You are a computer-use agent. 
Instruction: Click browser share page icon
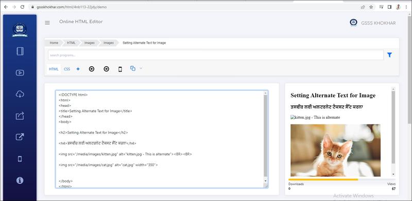(363, 7)
